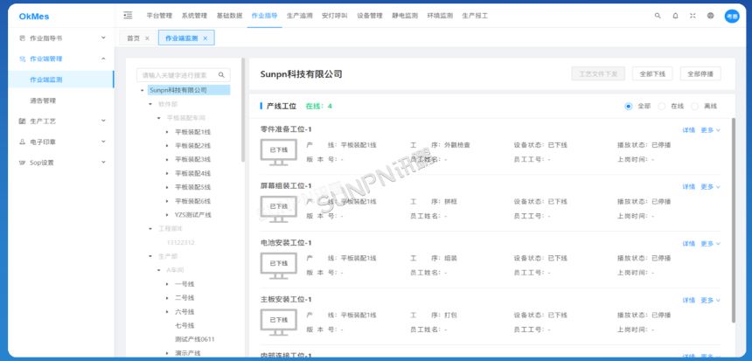Select tree item 平板装配3线
The height and width of the screenshot is (361, 752).
192,159
